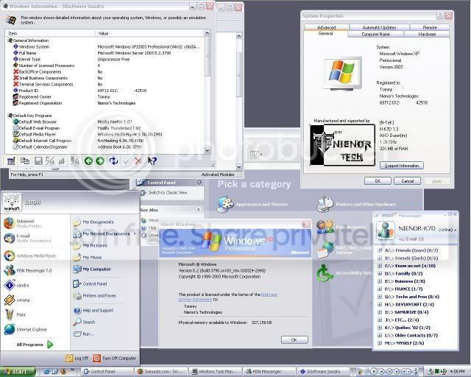Switch to Computer Name tab
The width and height of the screenshot is (471, 377).
376,35
